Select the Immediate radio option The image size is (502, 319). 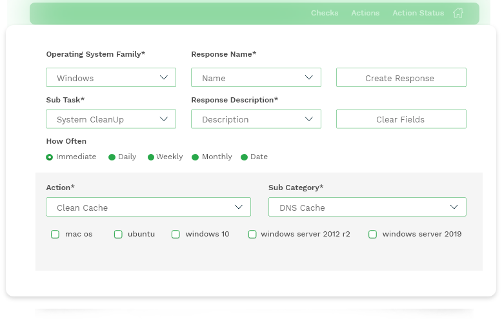coord(49,157)
